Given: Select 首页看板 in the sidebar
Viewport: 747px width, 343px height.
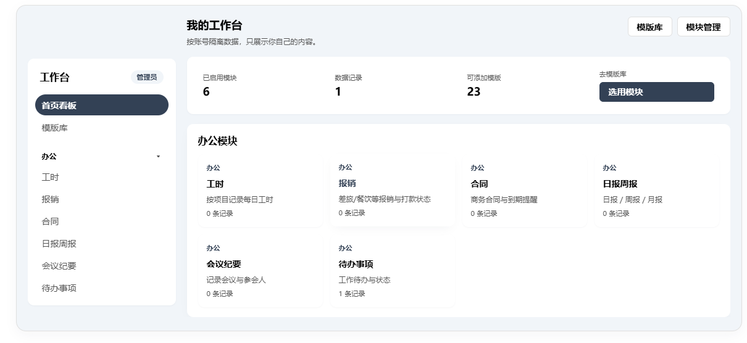Looking at the screenshot, I should (102, 105).
